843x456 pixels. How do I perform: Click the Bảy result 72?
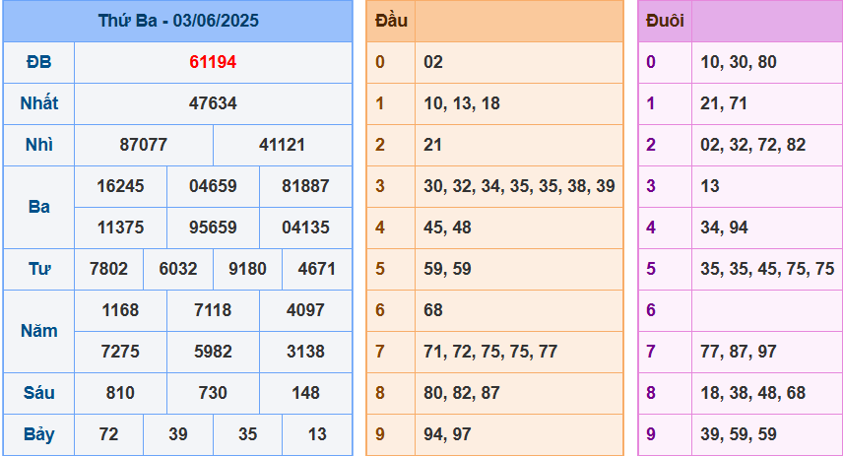(108, 434)
